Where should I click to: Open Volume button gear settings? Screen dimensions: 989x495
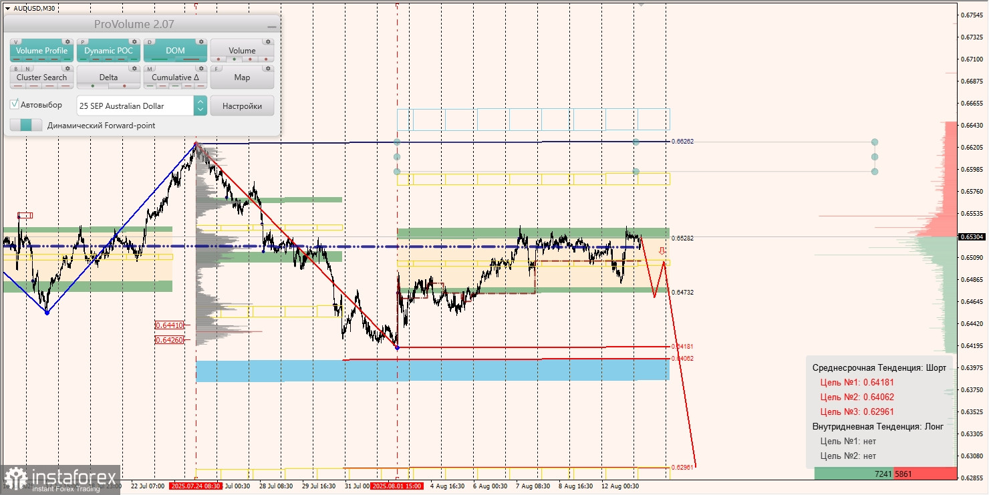[268, 41]
